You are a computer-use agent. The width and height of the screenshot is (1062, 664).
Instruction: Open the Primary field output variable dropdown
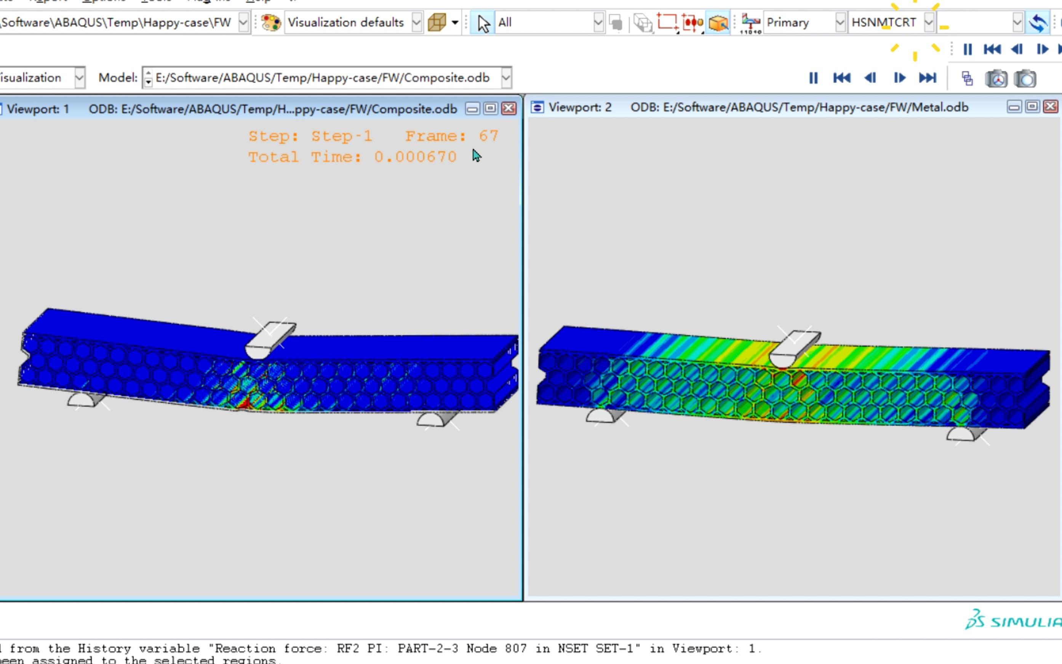coord(840,22)
